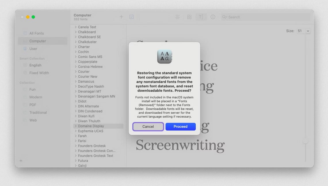Click the Screenwriting preview text

pyautogui.click(x=180, y=145)
